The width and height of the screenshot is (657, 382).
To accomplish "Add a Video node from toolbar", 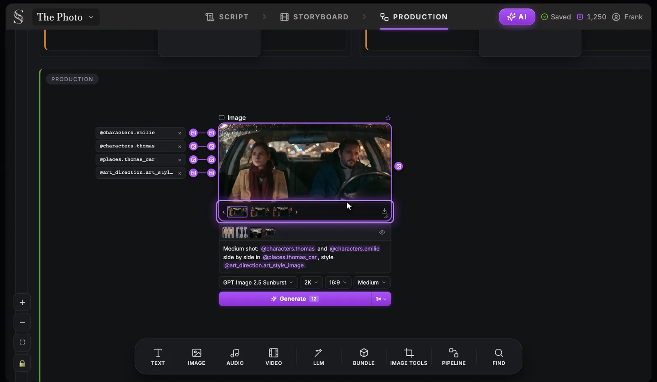I will [x=273, y=357].
